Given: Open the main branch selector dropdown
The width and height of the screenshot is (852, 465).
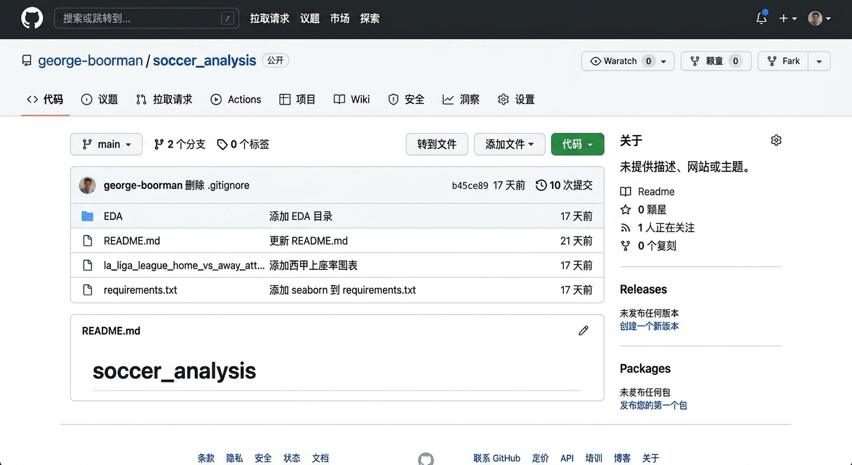Looking at the screenshot, I should 106,144.
